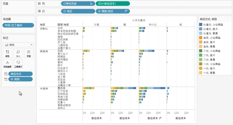Select 当日, 技术 legend color swatch

[201, 42]
